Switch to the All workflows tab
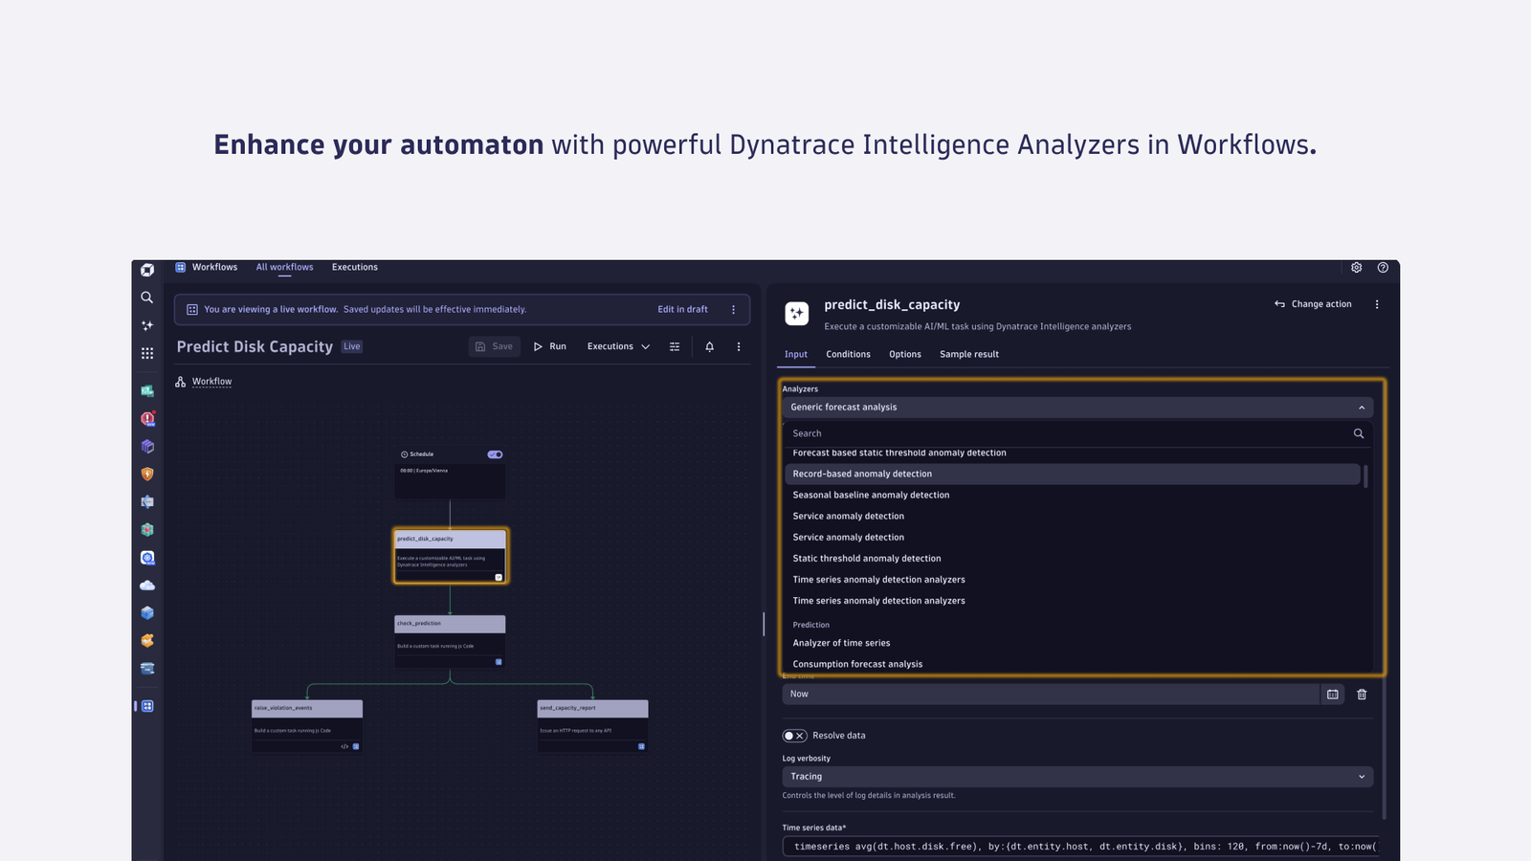Viewport: 1531px width, 861px height. point(284,268)
